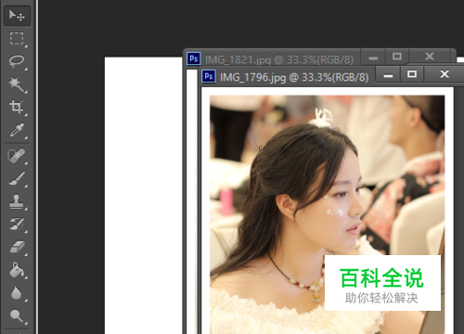Activate the Magic Wand tool

[x=17, y=84]
